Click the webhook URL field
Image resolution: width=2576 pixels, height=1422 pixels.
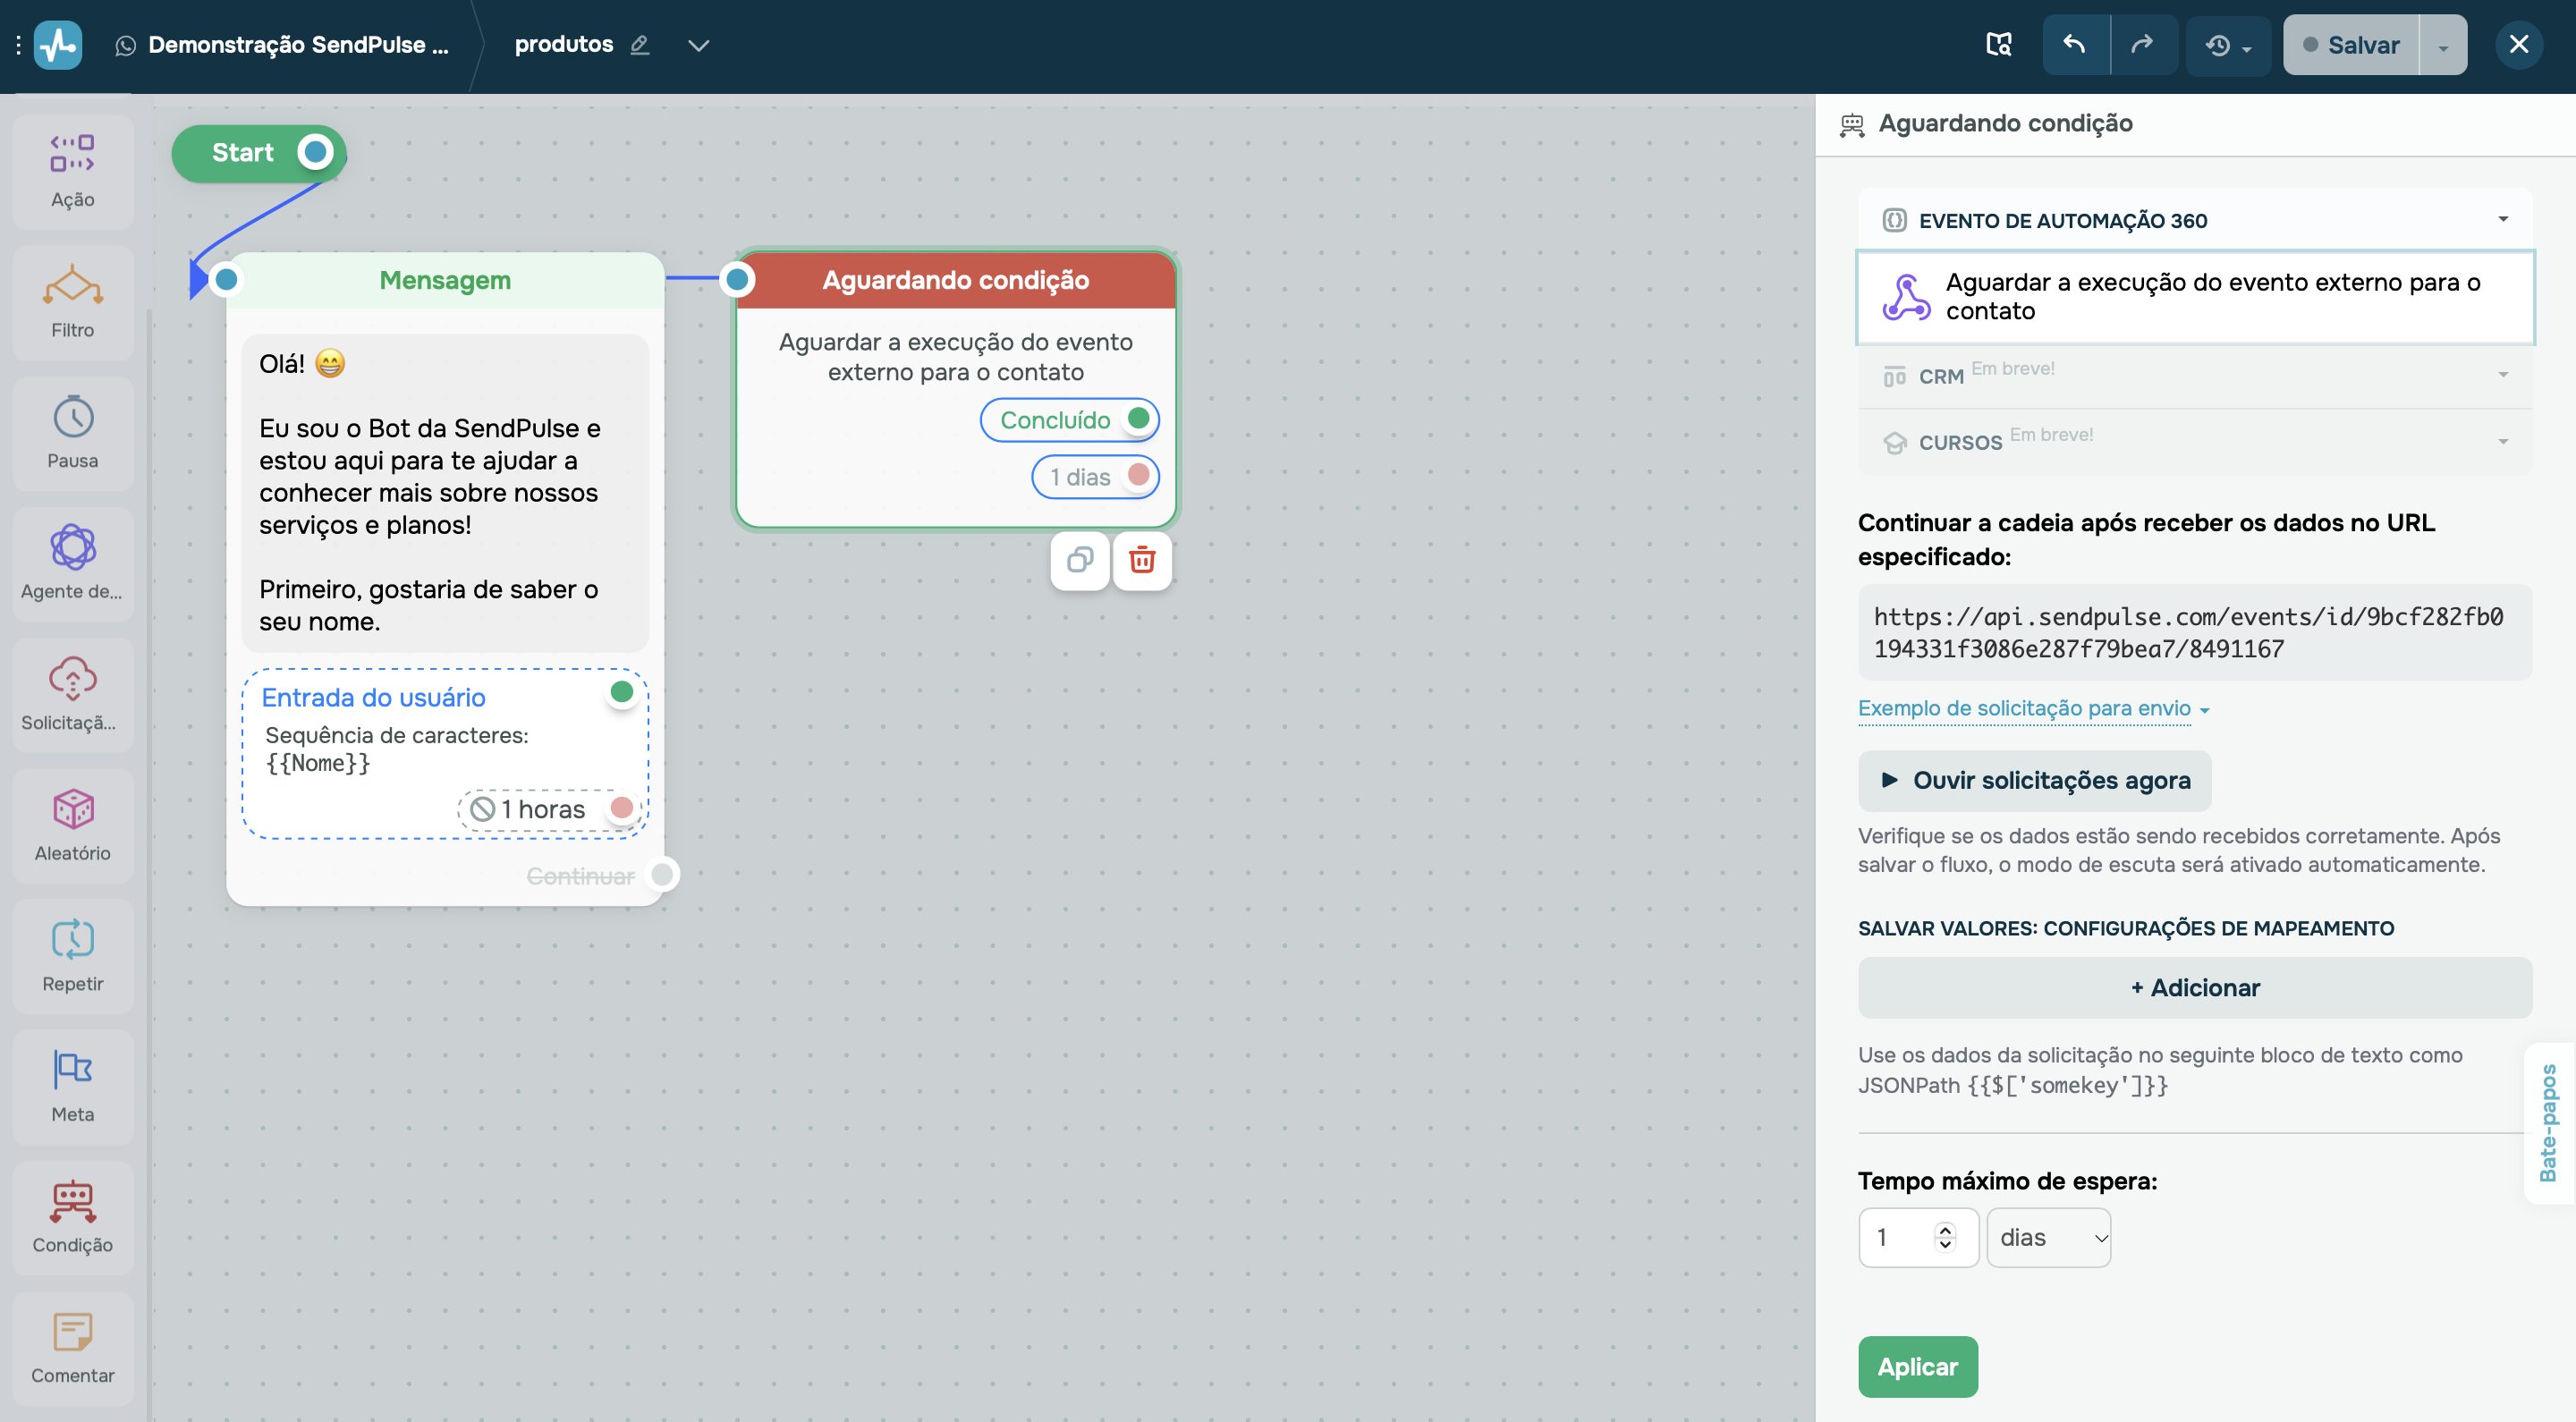click(2195, 632)
